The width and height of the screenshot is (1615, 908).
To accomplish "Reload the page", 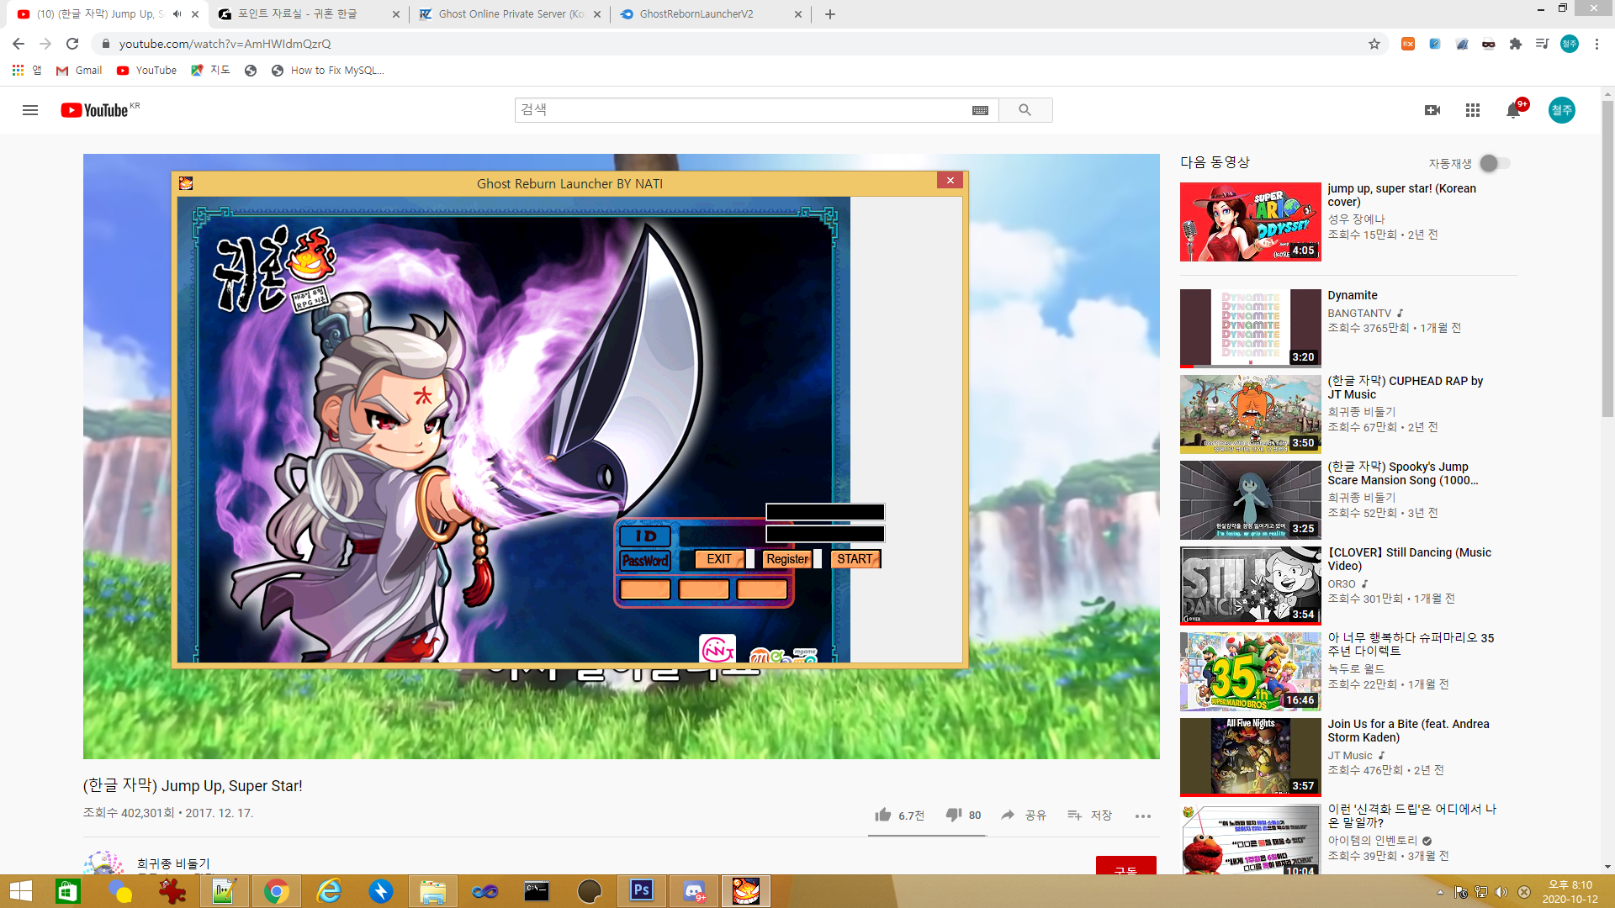I will click(72, 44).
